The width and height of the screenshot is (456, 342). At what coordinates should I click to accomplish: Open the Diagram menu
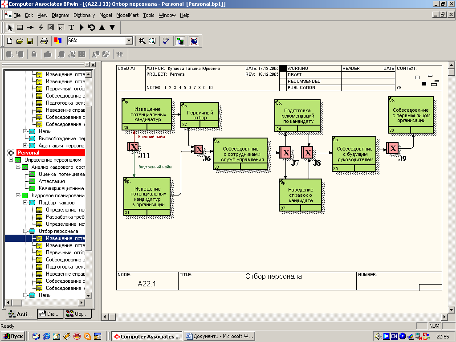[61, 15]
